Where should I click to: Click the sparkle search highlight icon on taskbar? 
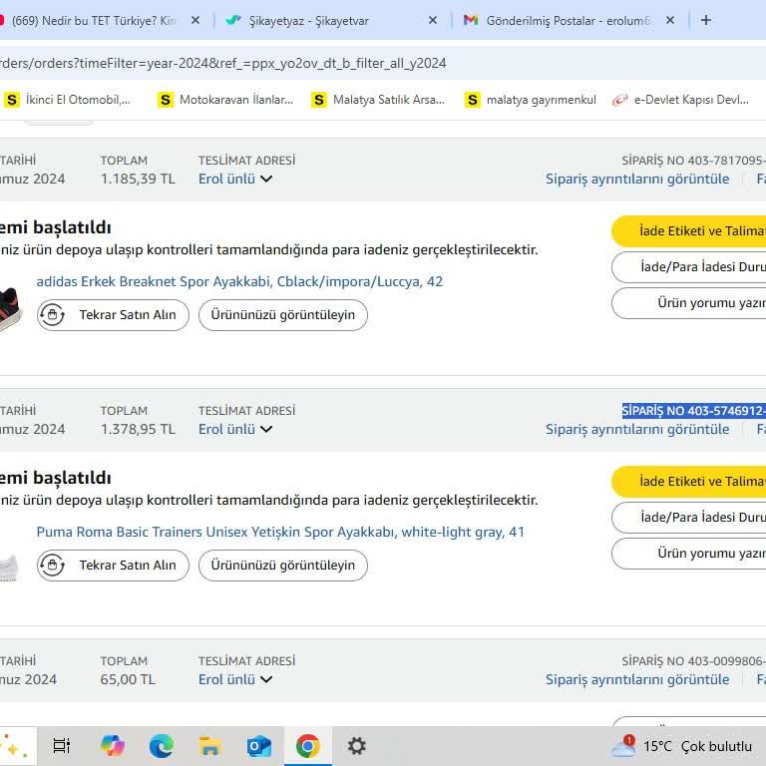click(x=13, y=746)
